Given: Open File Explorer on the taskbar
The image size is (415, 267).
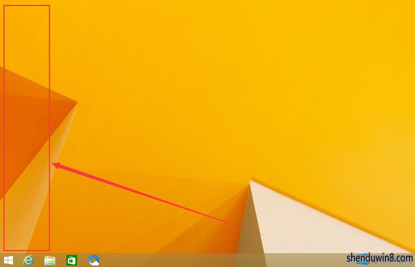Looking at the screenshot, I should tap(50, 261).
